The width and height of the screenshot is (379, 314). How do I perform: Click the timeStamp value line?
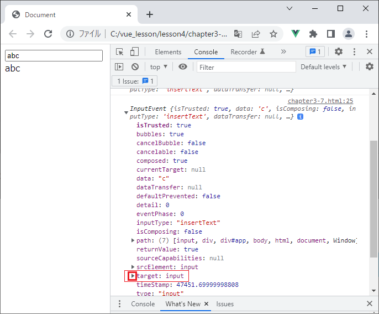pos(187,285)
